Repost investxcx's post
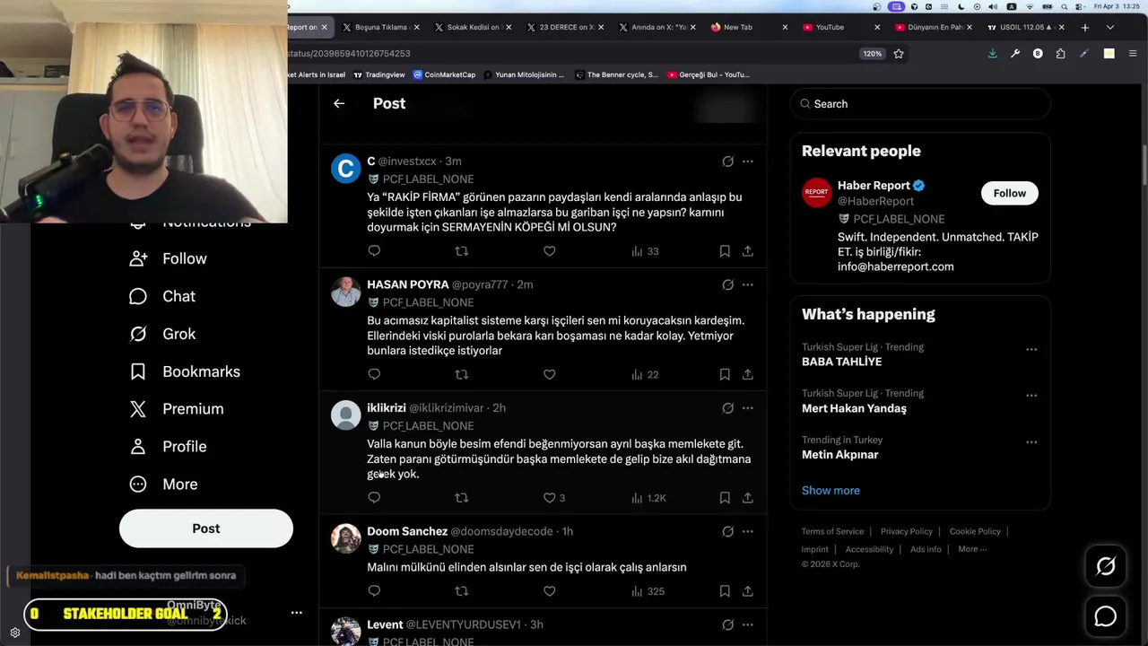Screen dimensions: 1148x646 [462, 251]
